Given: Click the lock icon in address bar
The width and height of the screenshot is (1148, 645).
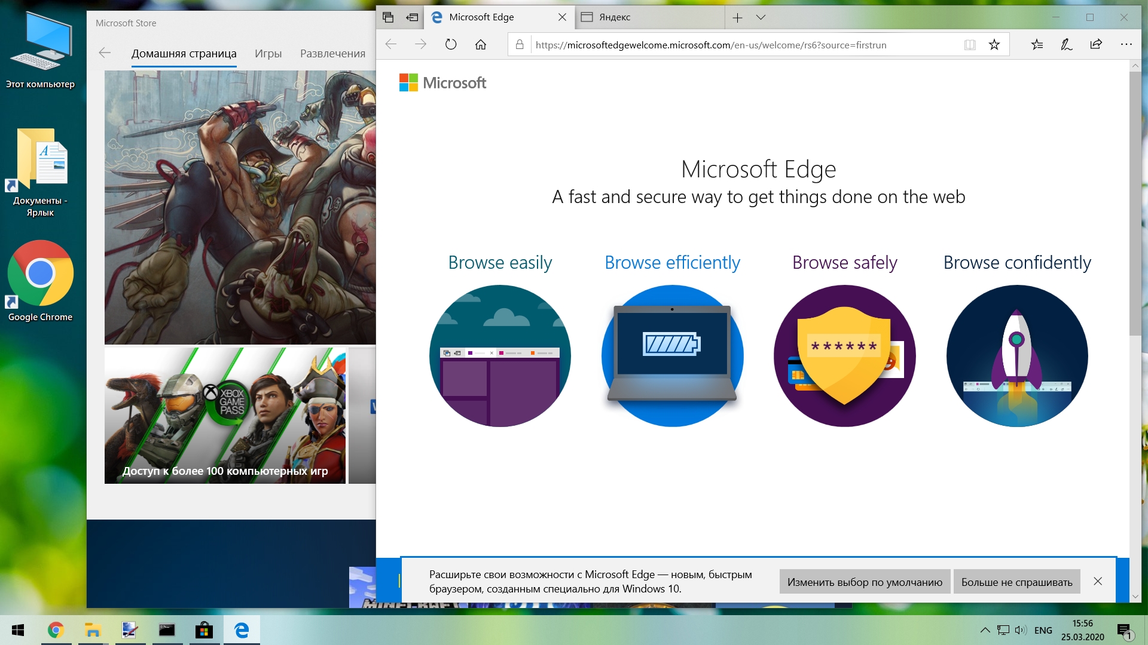Looking at the screenshot, I should 520,45.
